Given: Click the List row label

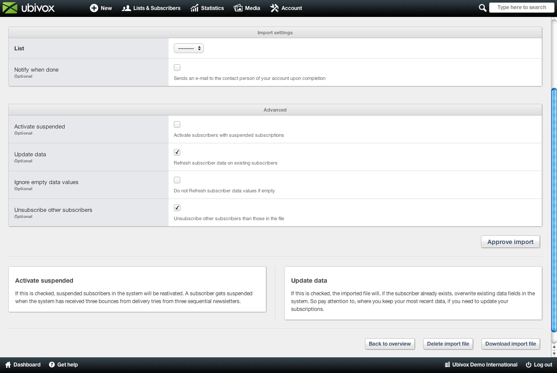Looking at the screenshot, I should pos(19,48).
